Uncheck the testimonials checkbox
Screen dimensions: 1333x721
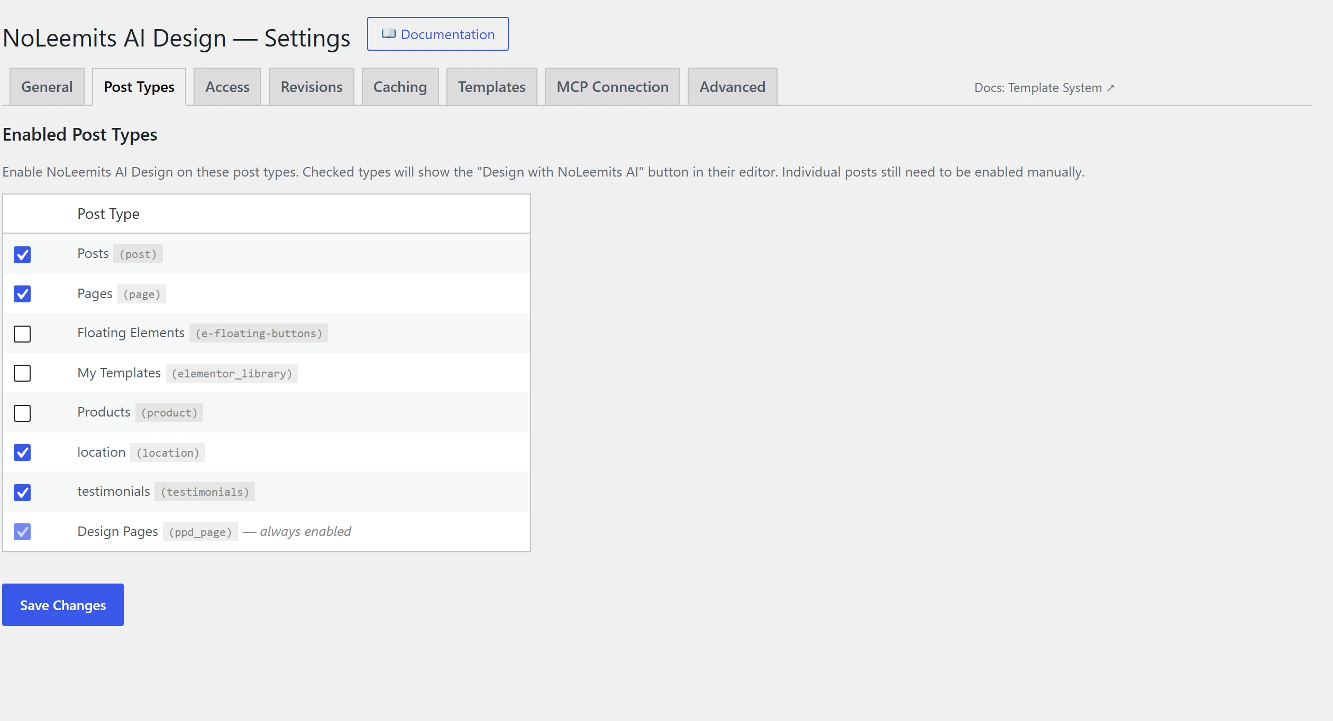[x=22, y=492]
